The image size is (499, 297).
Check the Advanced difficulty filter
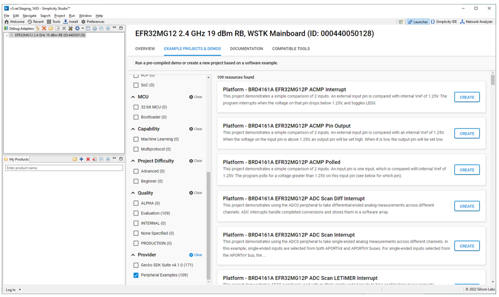[x=136, y=171]
